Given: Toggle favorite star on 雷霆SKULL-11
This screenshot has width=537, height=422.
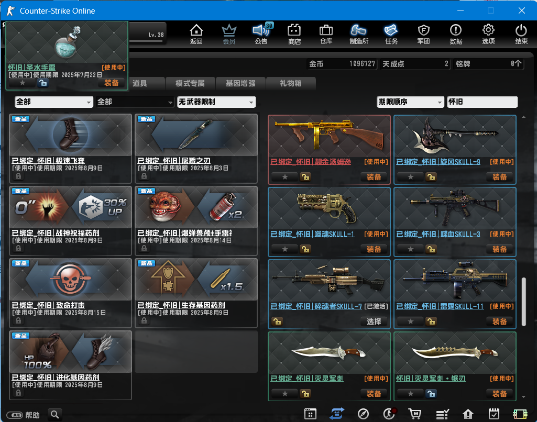Looking at the screenshot, I should click(411, 321).
